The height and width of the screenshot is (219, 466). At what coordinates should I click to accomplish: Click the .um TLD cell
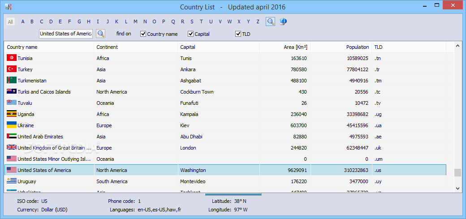point(378,159)
